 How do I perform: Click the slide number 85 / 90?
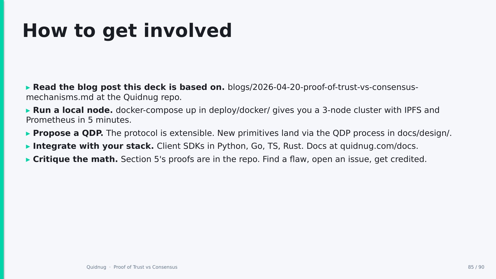coord(476,267)
